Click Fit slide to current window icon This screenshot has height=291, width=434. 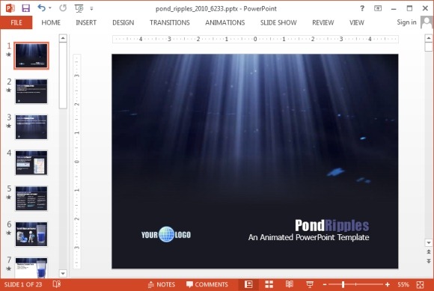point(421,284)
